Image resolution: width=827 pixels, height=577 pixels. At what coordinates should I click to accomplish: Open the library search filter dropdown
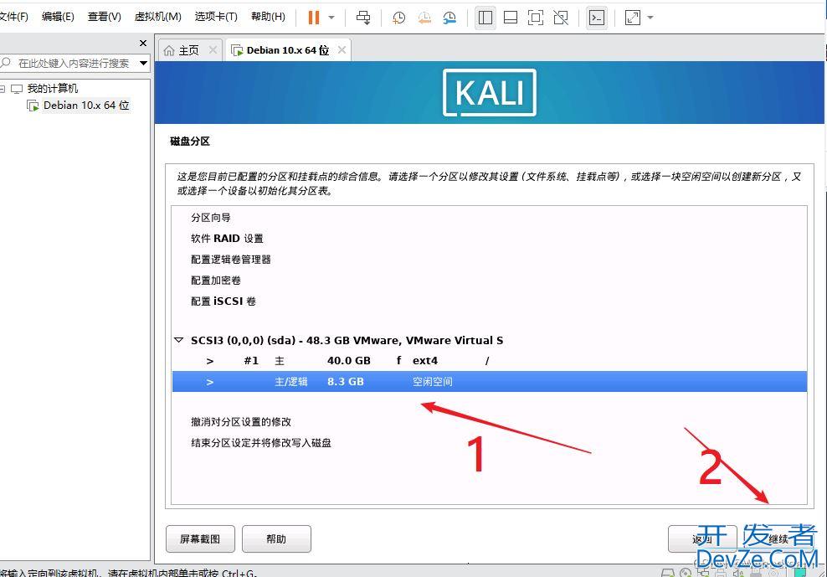pos(143,64)
